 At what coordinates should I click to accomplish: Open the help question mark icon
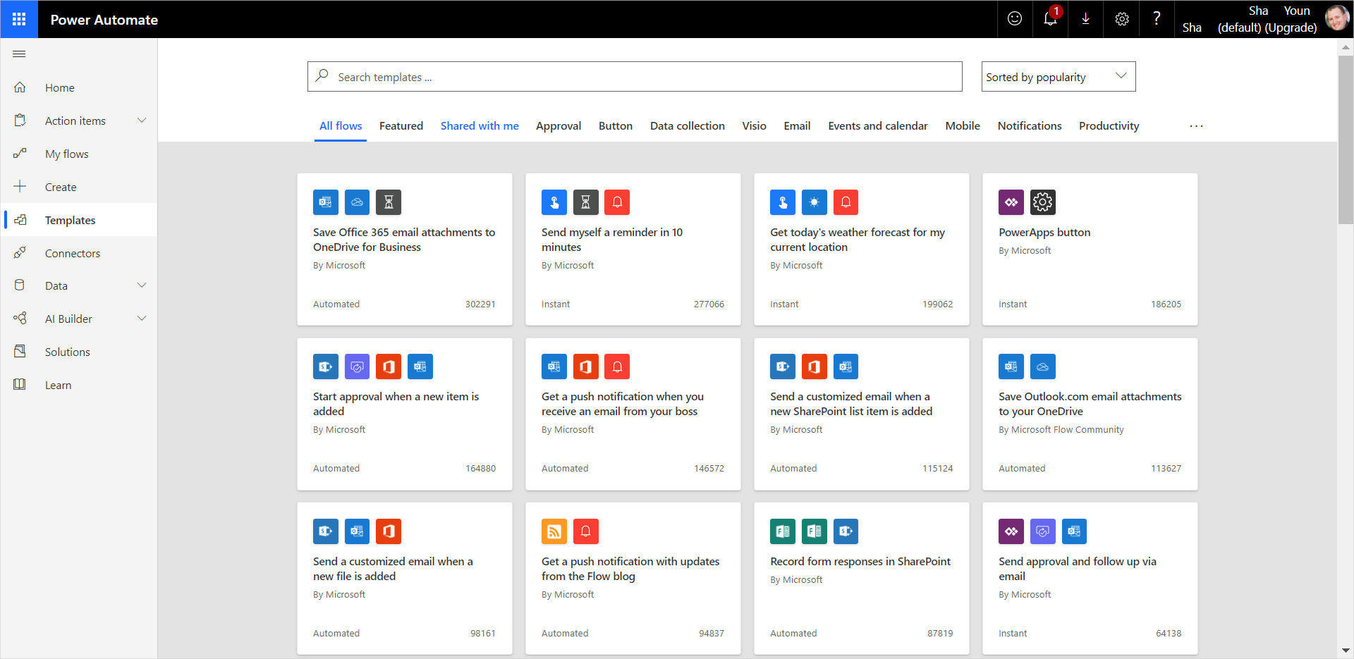[x=1157, y=19]
